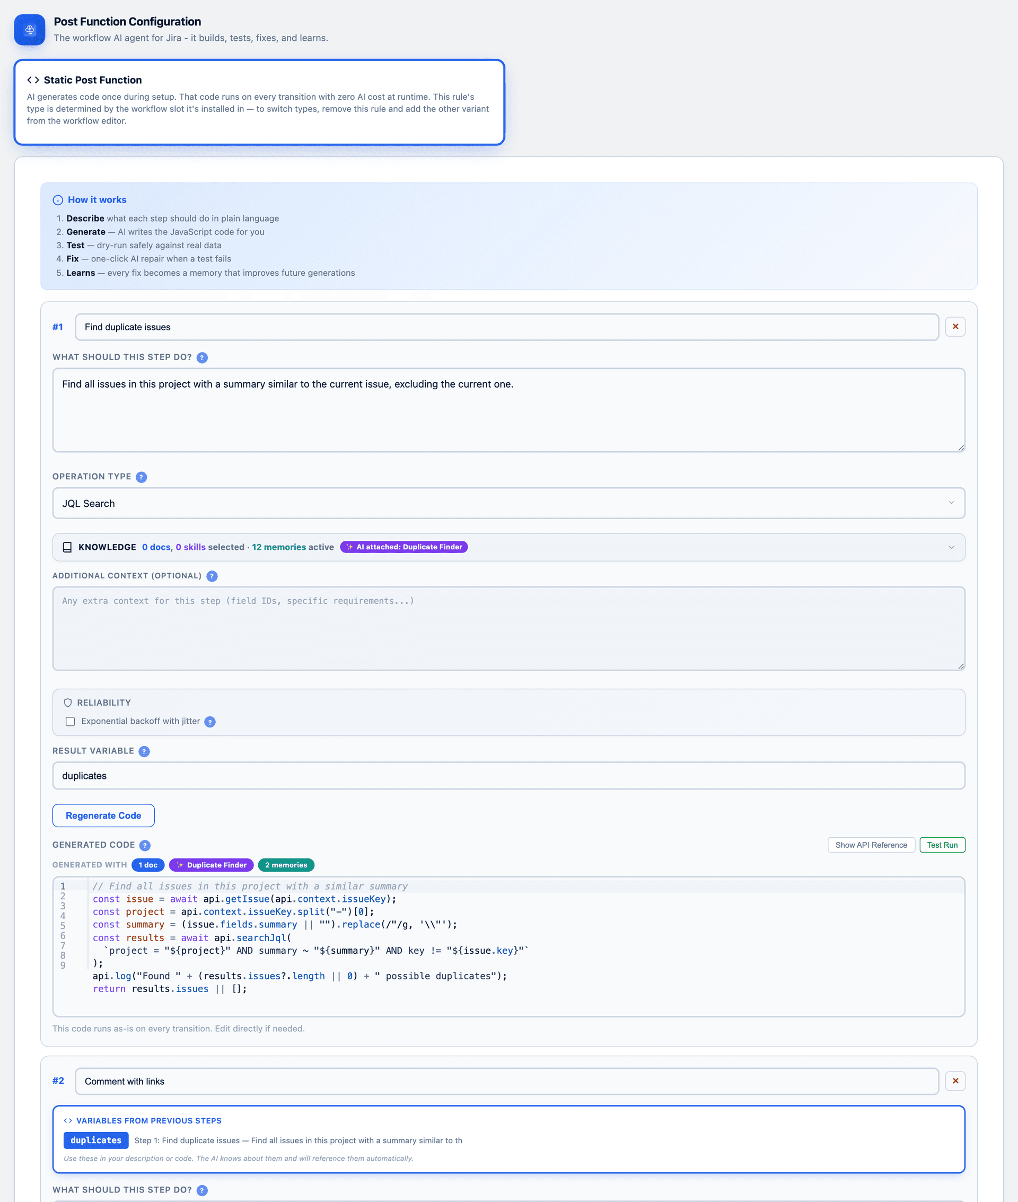This screenshot has height=1202, width=1018.
Task: Click the code line return results.issues
Action: point(170,989)
